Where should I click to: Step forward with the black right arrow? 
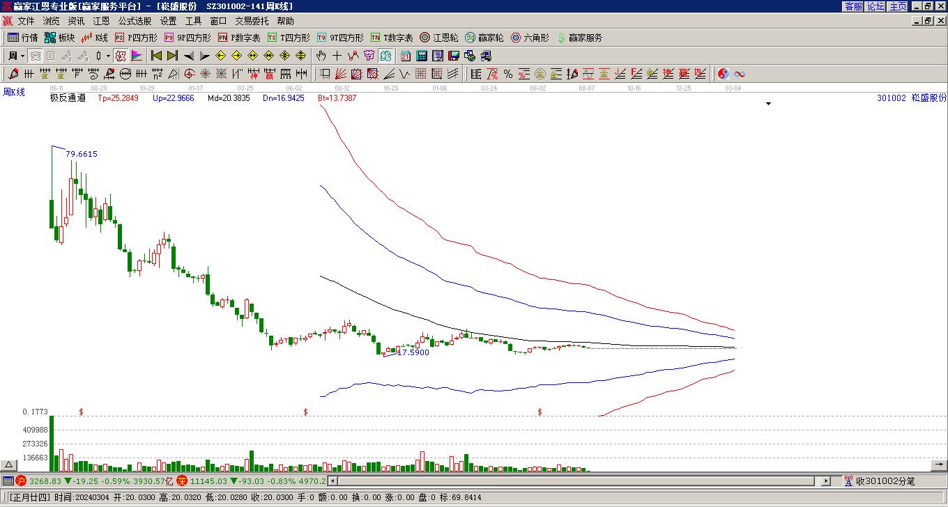tap(204, 56)
